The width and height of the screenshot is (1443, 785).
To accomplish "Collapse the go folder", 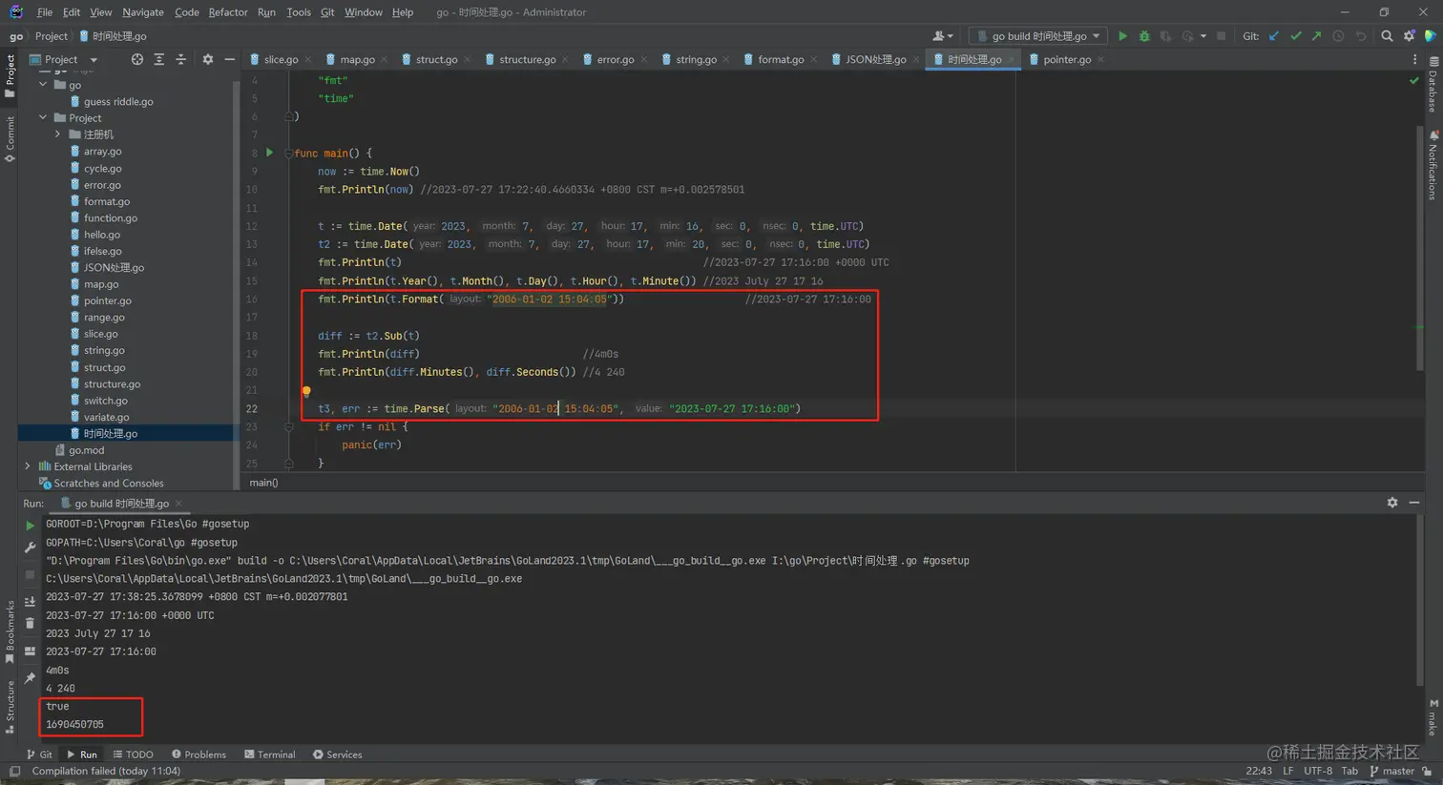I will point(43,85).
